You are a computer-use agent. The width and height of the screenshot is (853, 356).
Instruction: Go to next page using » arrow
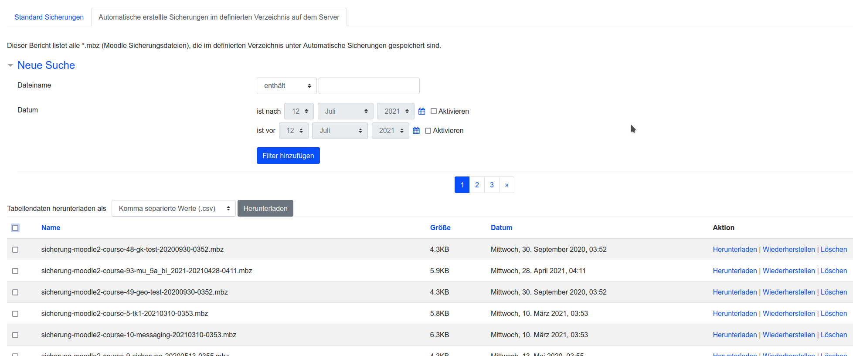click(x=506, y=185)
